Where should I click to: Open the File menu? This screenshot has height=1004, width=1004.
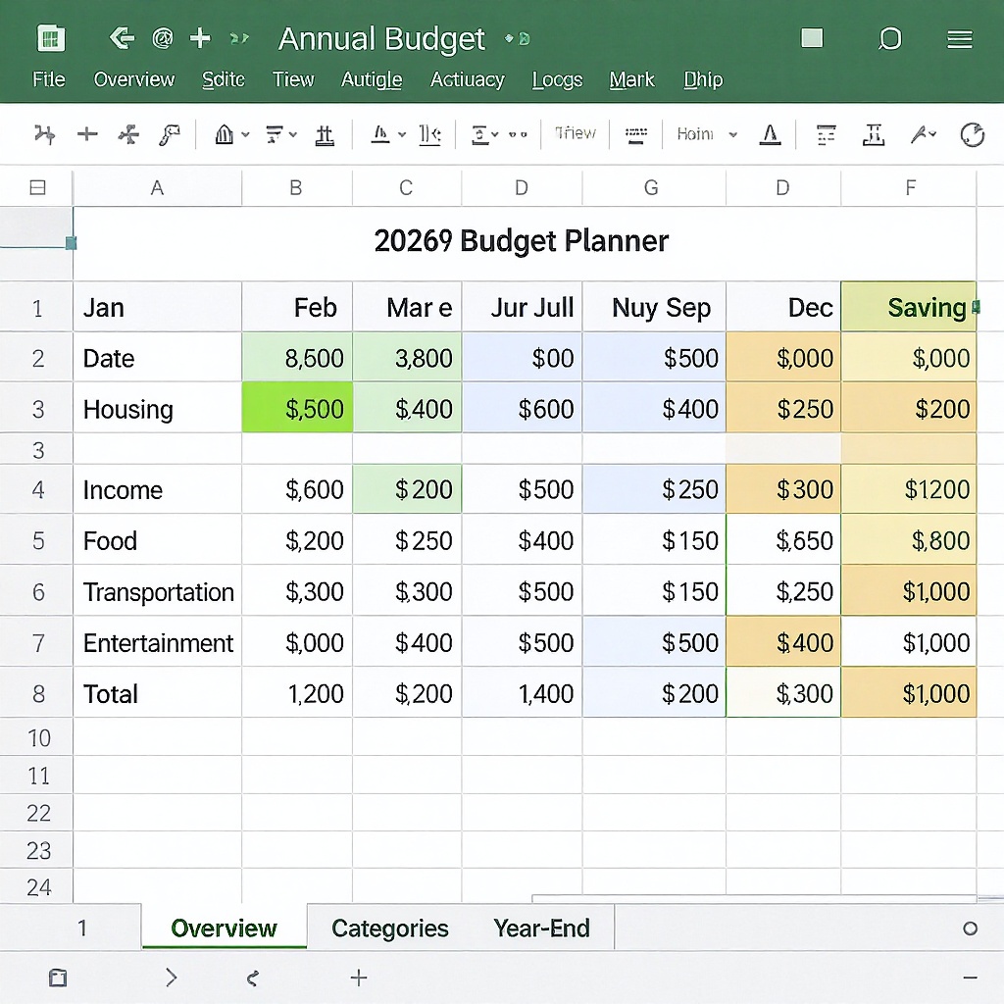49,79
